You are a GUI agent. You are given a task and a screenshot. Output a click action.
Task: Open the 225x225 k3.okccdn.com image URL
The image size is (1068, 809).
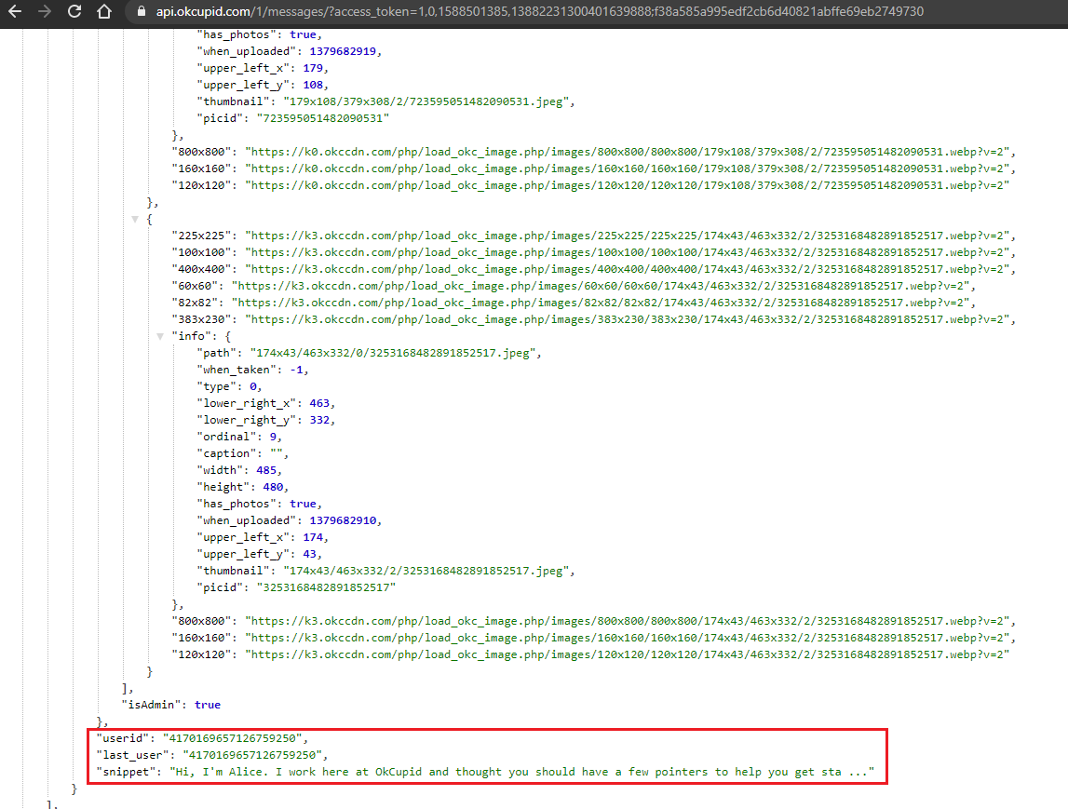tap(627, 236)
